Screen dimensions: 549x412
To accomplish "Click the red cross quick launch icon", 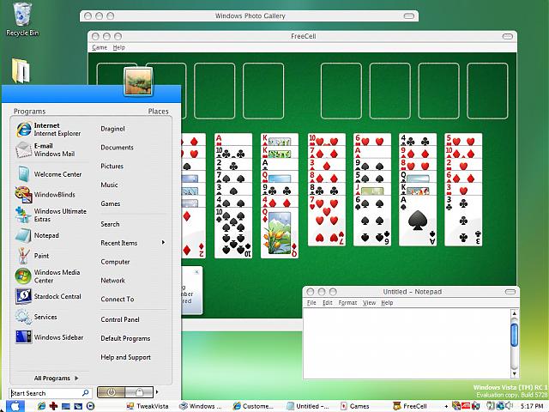I will point(53,406).
